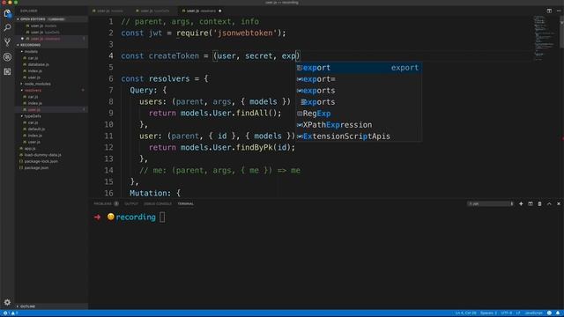Click the Split Editor icon
The height and width of the screenshot is (317, 564).
coord(549,11)
